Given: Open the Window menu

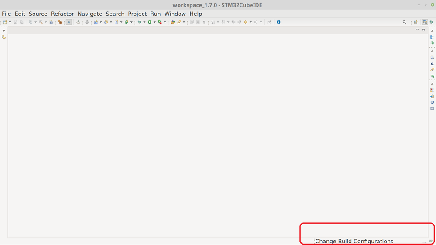Looking at the screenshot, I should pos(175,14).
